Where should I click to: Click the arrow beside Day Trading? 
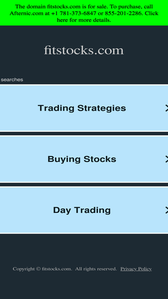pos(167,210)
